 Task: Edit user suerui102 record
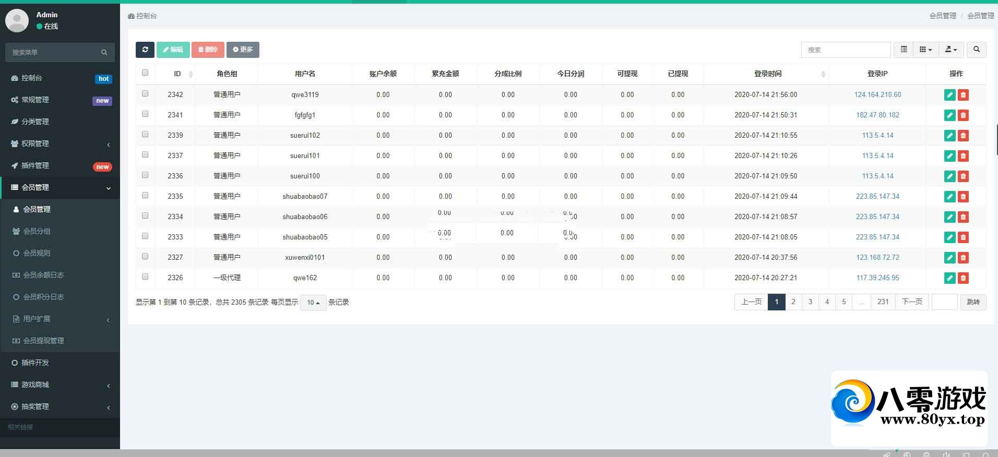949,136
